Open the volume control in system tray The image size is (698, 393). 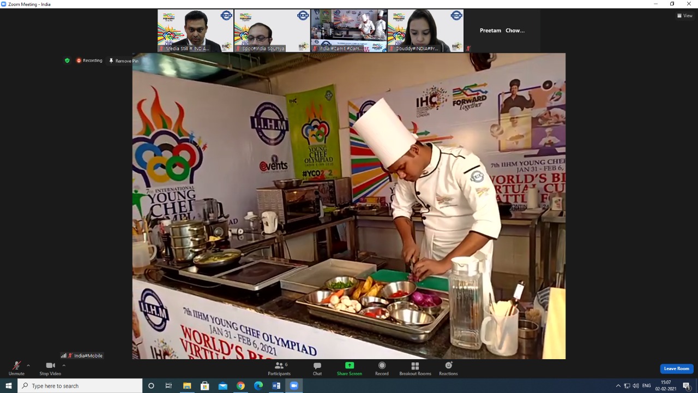point(636,386)
